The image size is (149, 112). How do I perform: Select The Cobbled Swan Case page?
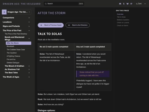tap(16, 50)
